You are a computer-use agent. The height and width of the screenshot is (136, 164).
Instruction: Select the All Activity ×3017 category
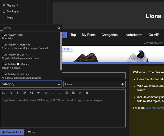point(30,36)
